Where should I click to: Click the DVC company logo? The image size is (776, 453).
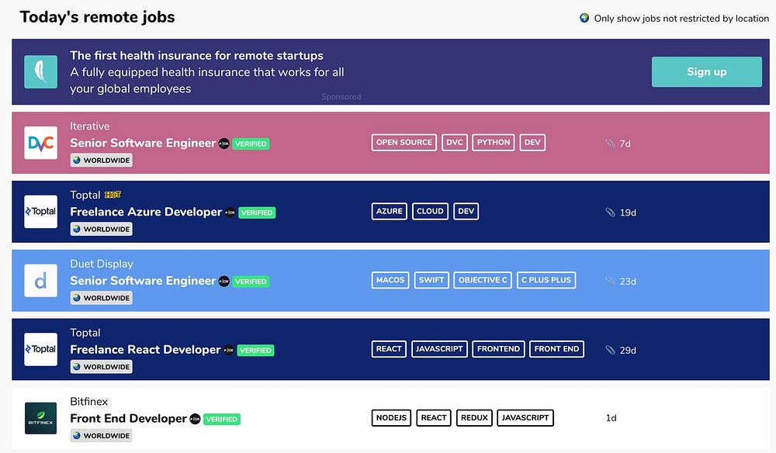pos(40,143)
